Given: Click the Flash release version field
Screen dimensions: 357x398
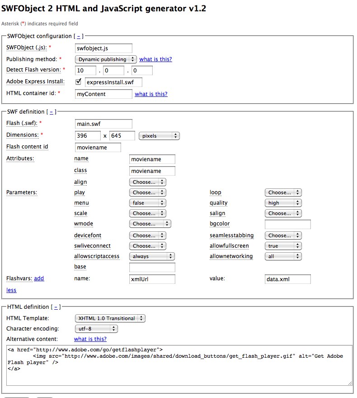Looking at the screenshot, I should [x=142, y=70].
